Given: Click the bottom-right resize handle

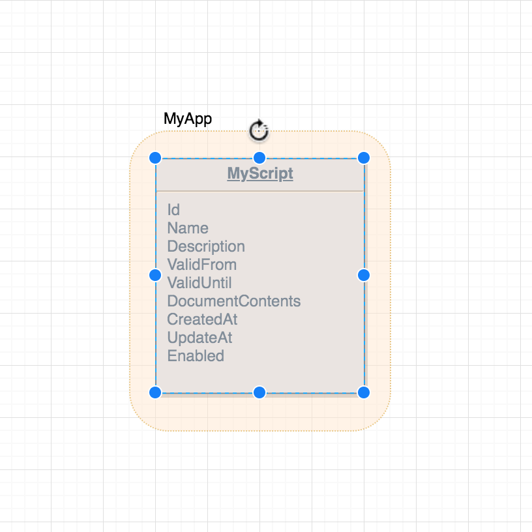Looking at the screenshot, I should coord(364,392).
